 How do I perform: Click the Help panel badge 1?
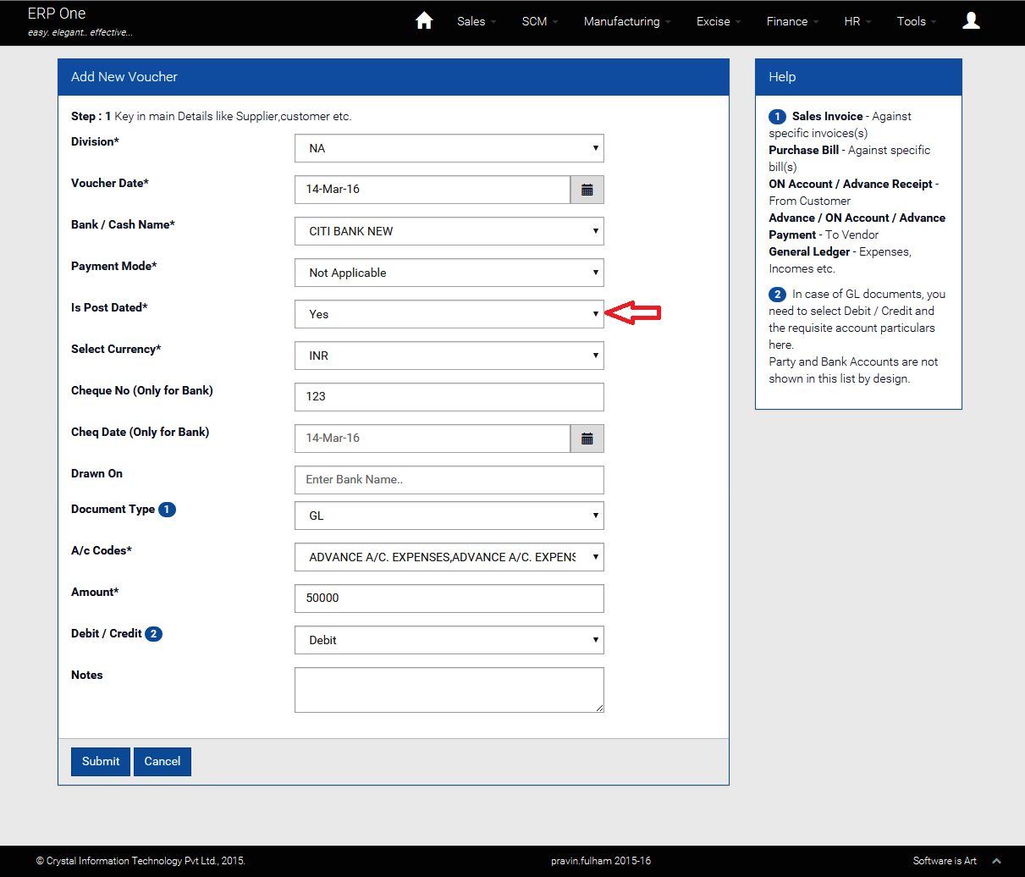click(777, 117)
